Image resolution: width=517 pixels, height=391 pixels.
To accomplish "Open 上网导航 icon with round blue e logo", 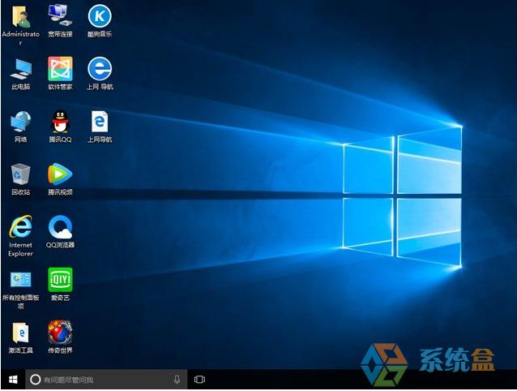I will coord(99,69).
